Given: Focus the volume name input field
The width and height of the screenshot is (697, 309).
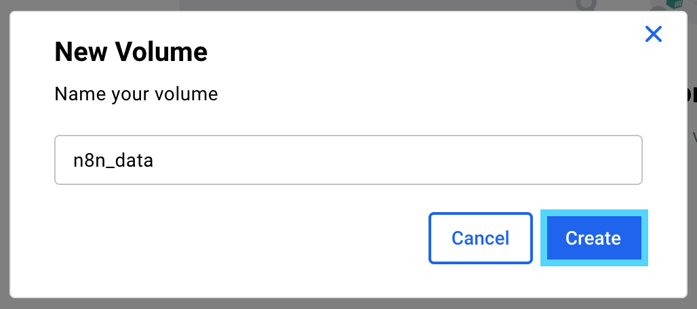Looking at the screenshot, I should coord(348,160).
